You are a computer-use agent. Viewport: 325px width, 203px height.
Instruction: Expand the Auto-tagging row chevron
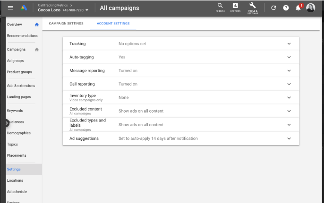pyautogui.click(x=289, y=57)
